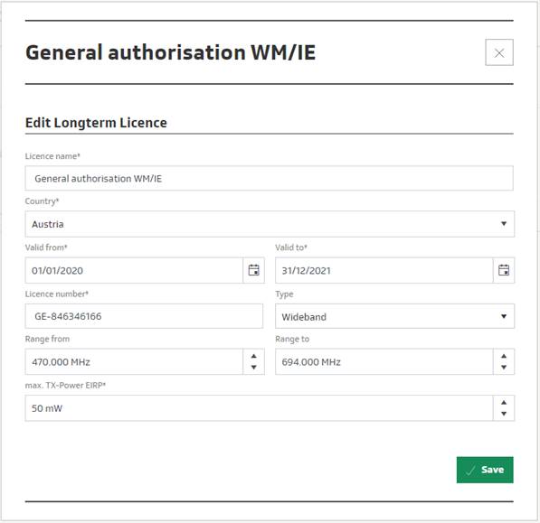The image size is (540, 523).
Task: Click the 470.000 MHz Range from field
Action: (134, 361)
